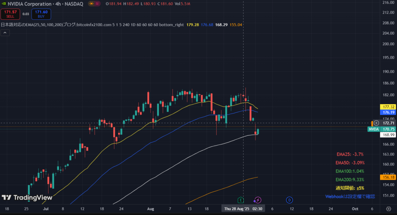
Task: Click the plus icon on the crosshair price label
Action: (376, 123)
